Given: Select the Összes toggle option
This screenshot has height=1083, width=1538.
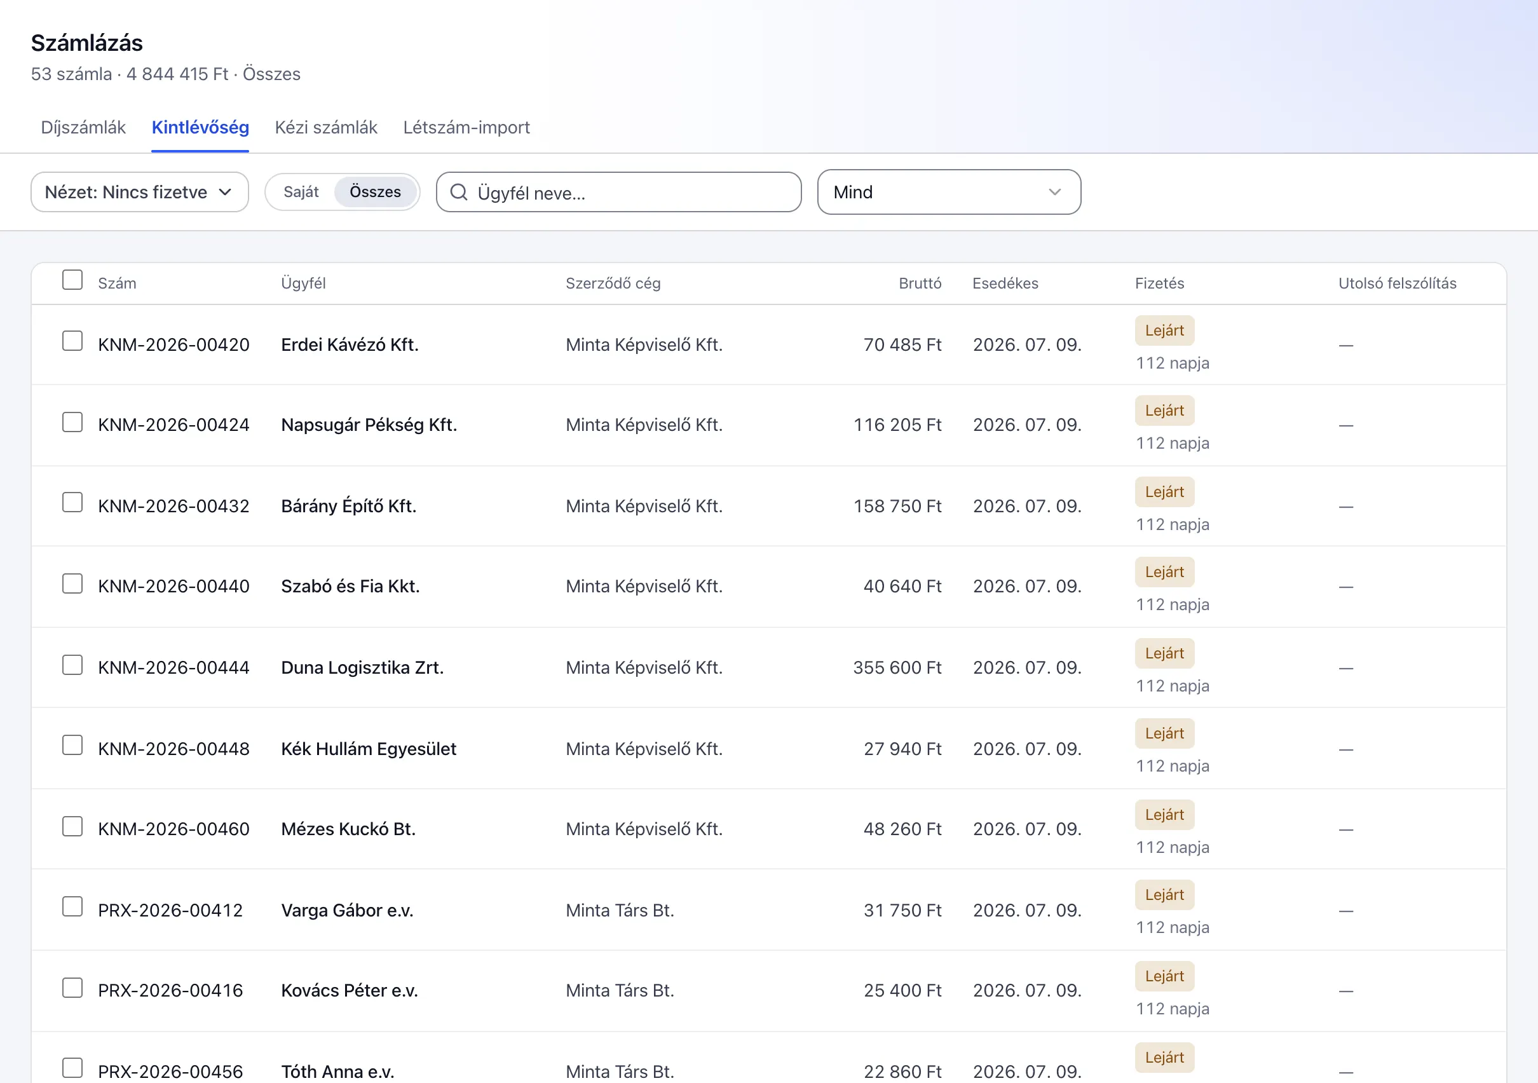Looking at the screenshot, I should point(375,192).
